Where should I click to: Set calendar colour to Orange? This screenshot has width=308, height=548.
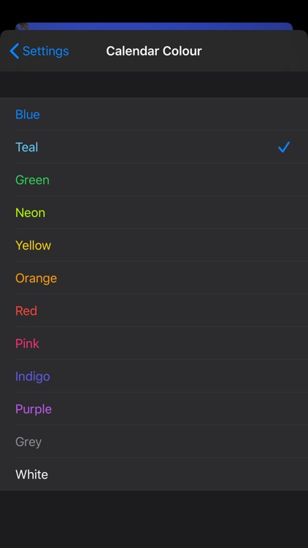click(154, 278)
